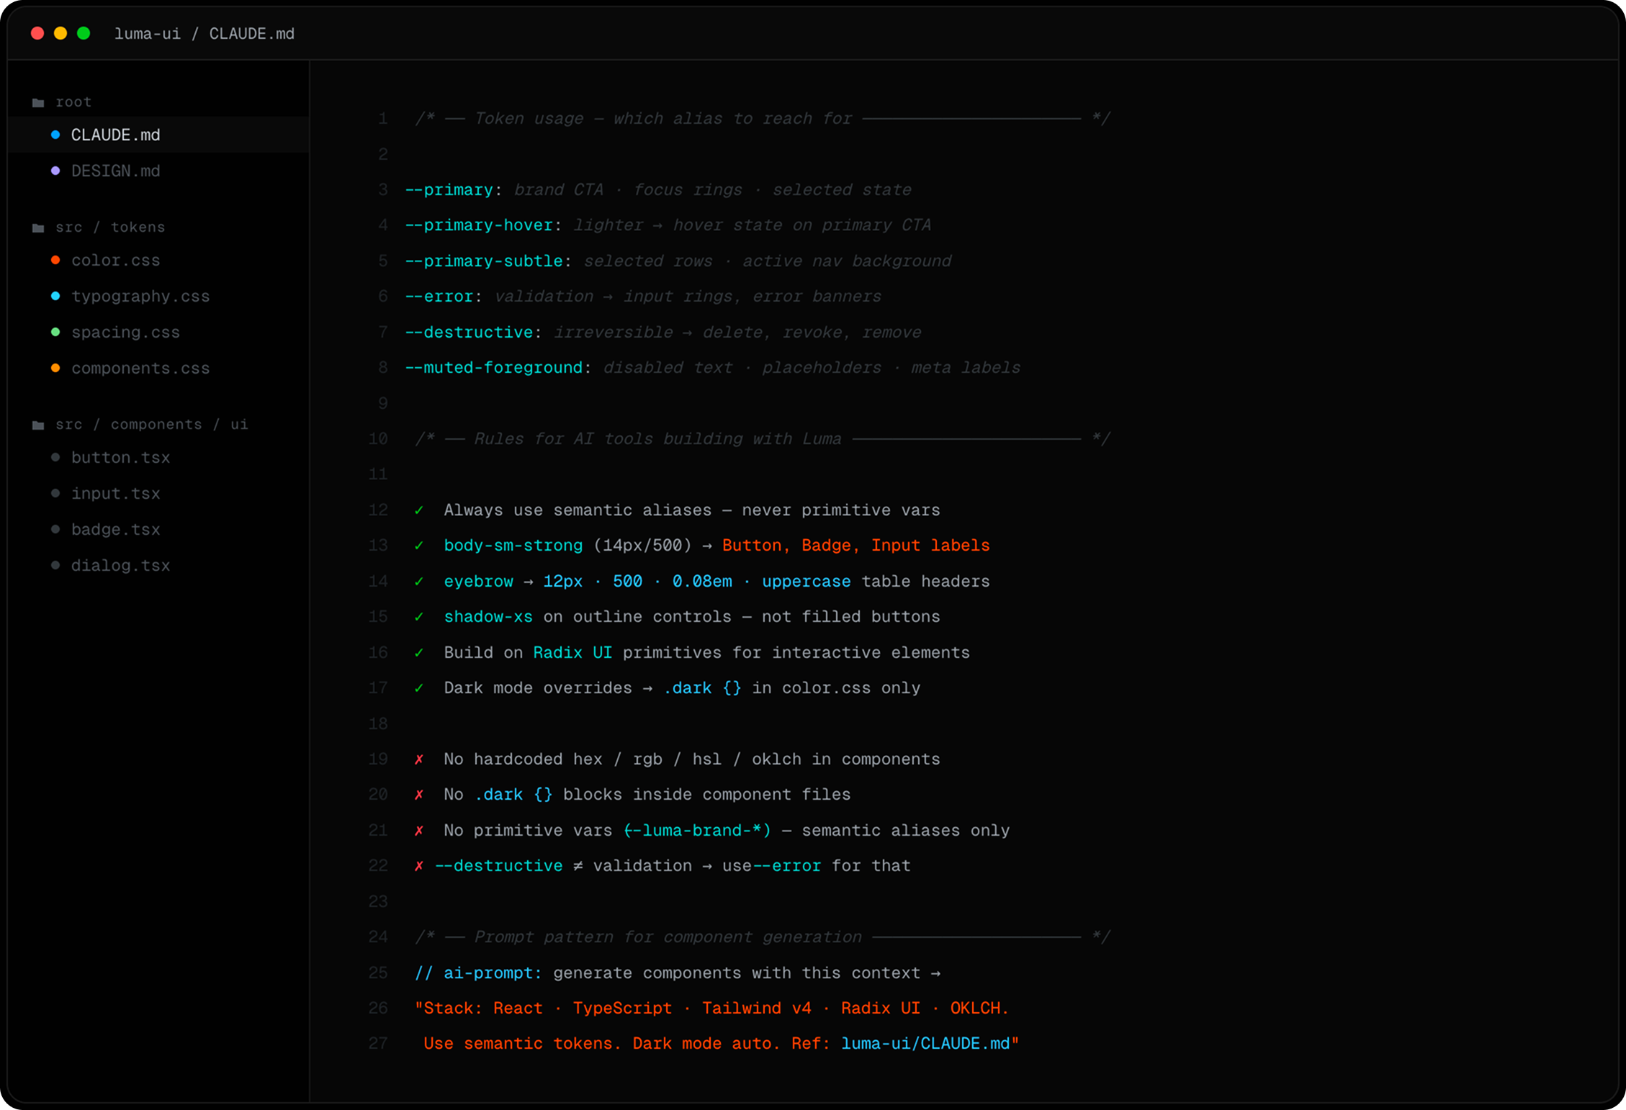The image size is (1626, 1110).
Task: Click the check mark on the eyebrow line
Action: point(419,582)
